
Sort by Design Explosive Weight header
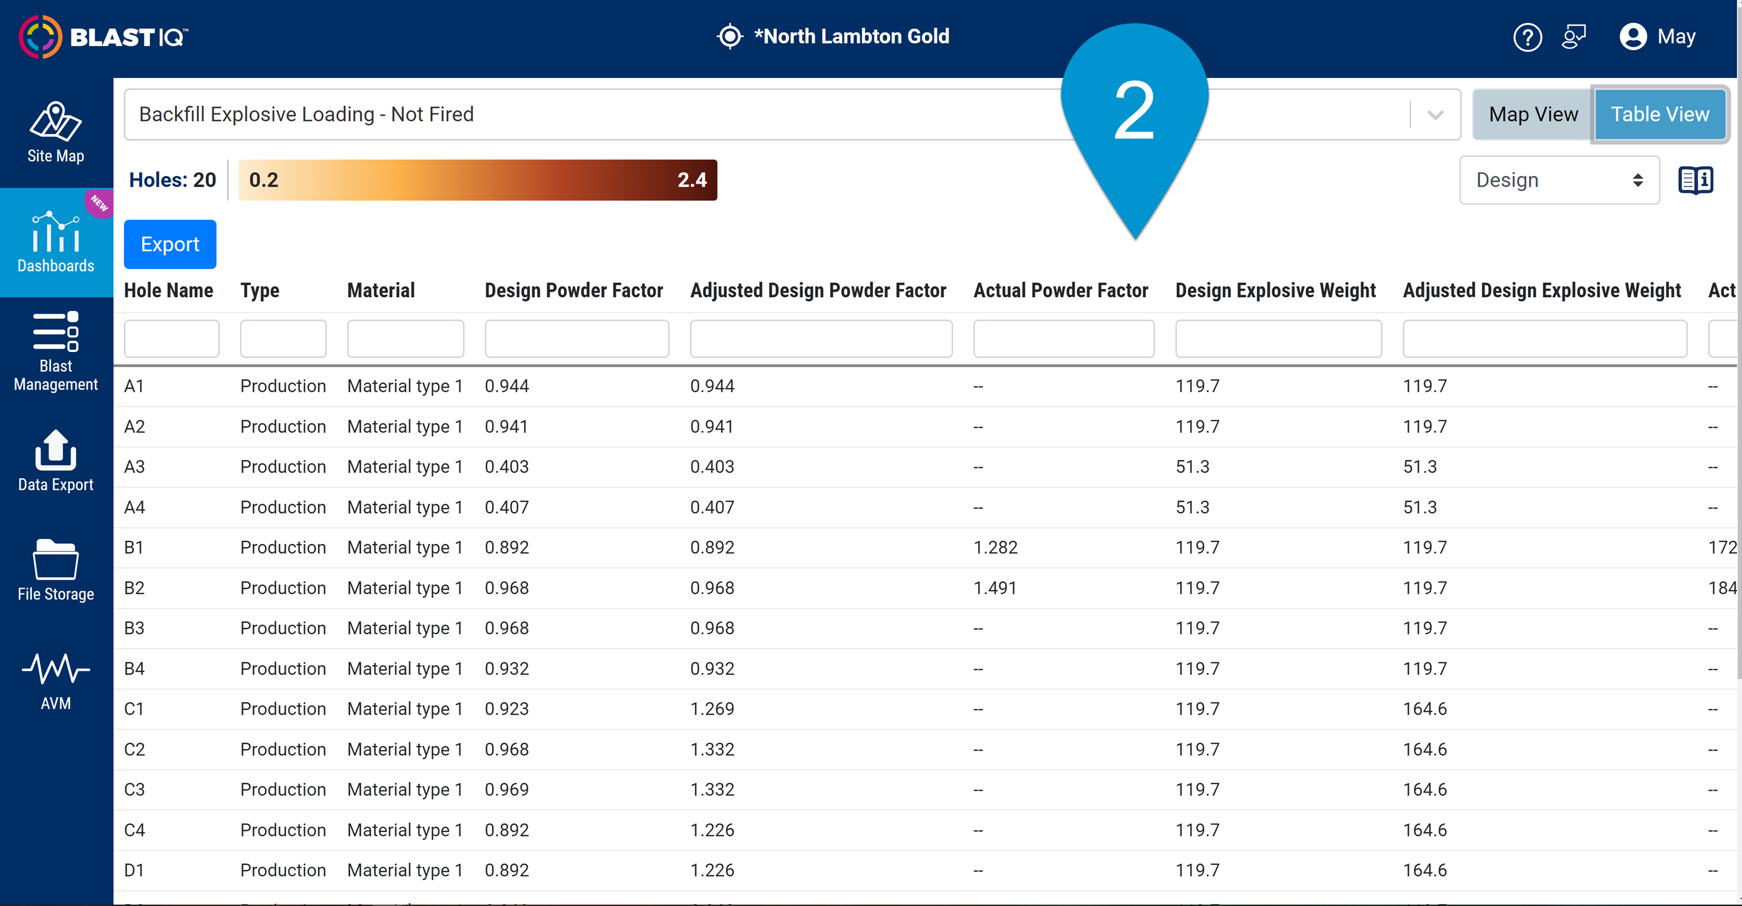(x=1276, y=290)
